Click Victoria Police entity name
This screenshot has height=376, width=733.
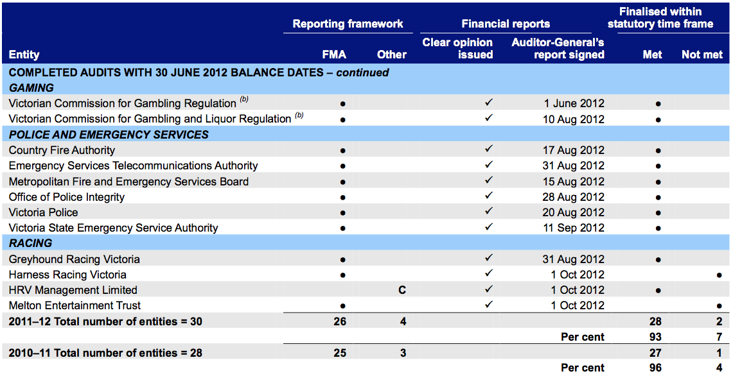click(x=43, y=212)
